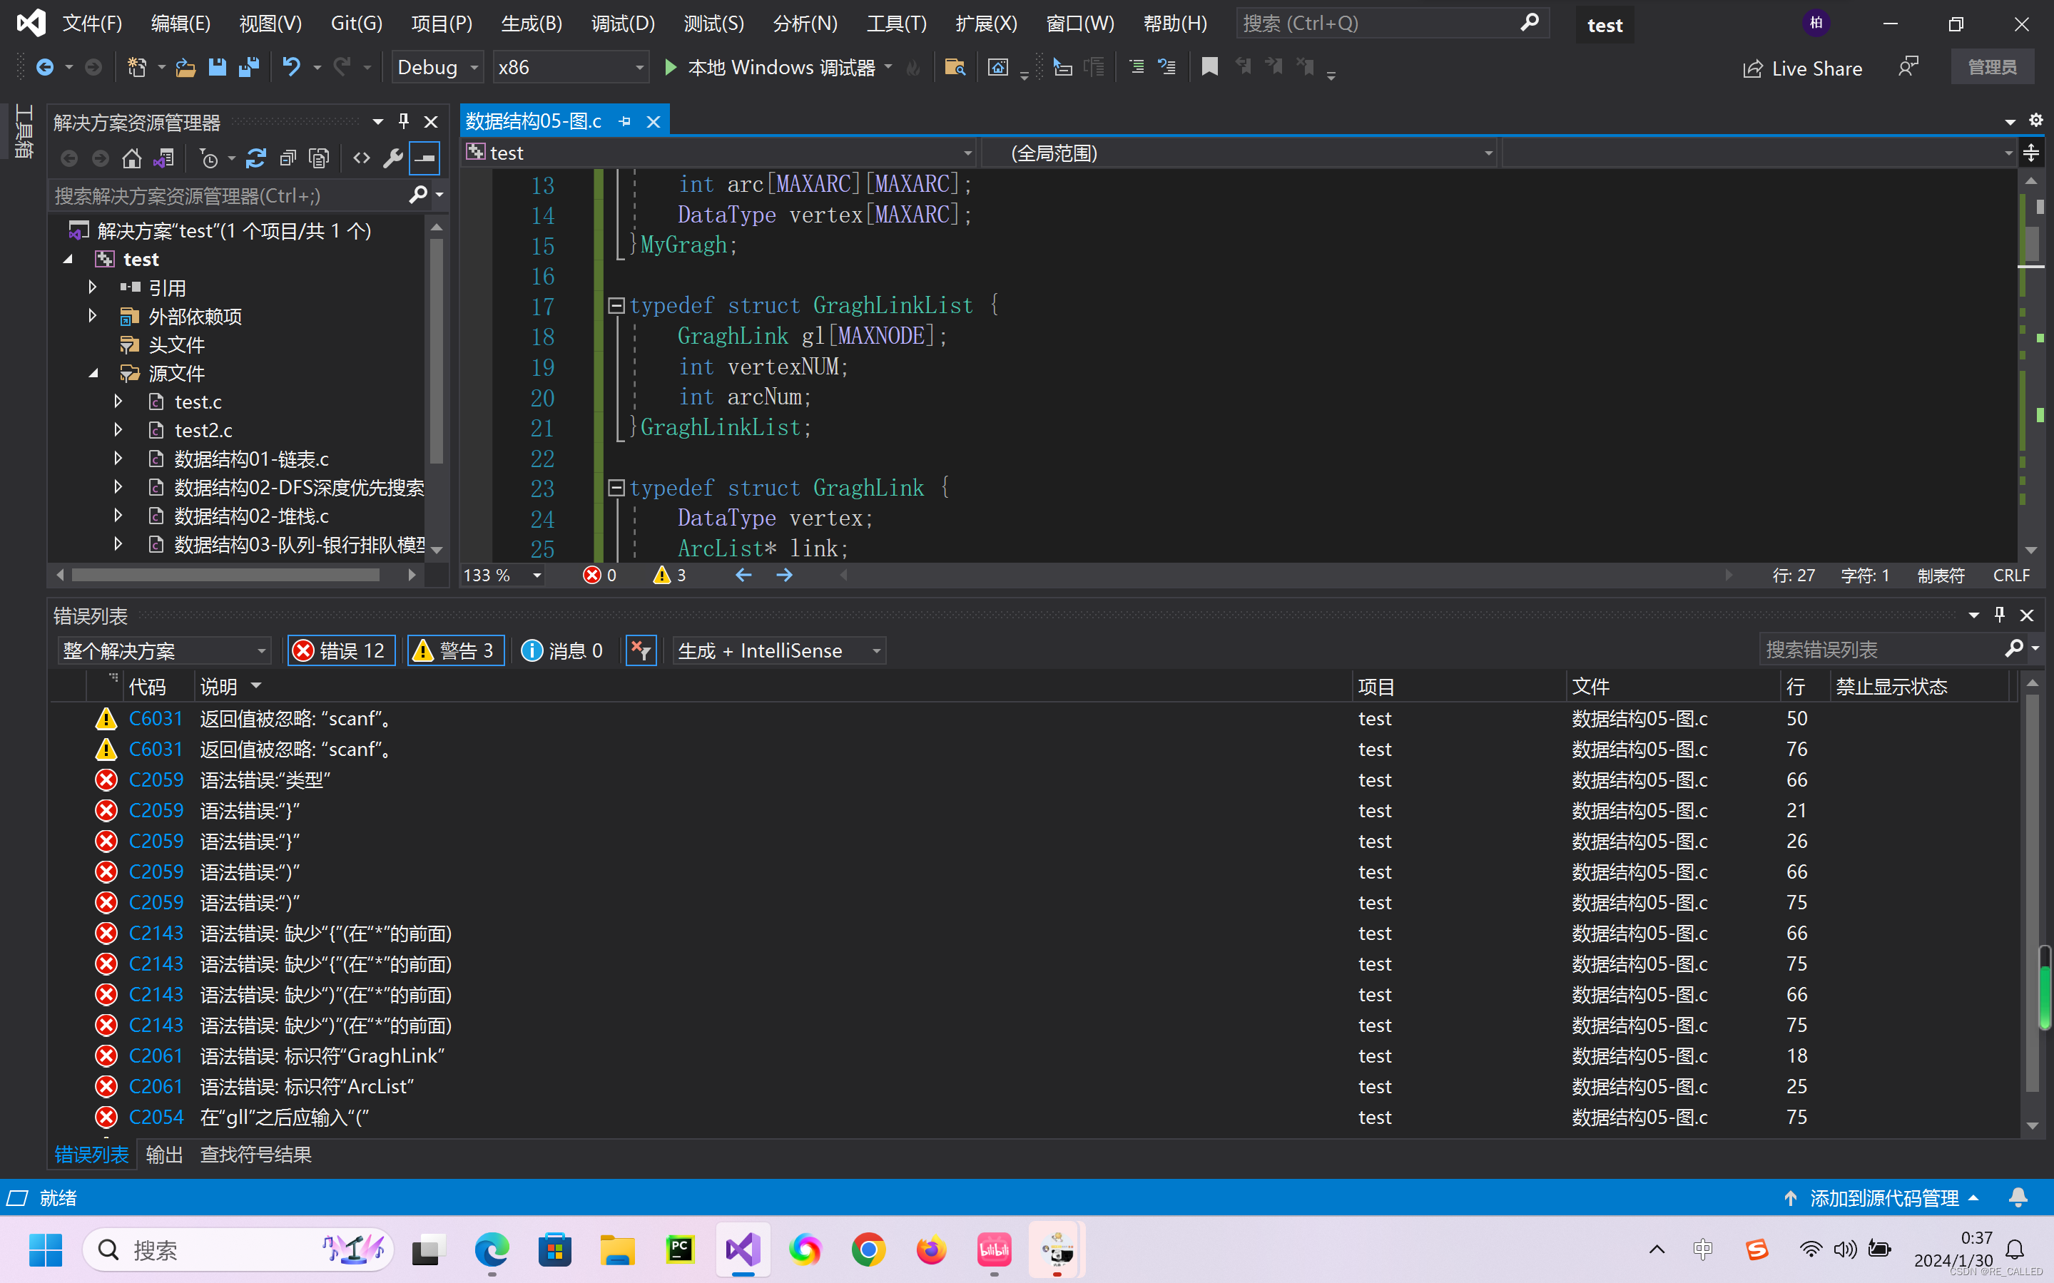Screen dimensions: 2054x1283
Task: Click the Live Share button
Action: coord(1802,68)
